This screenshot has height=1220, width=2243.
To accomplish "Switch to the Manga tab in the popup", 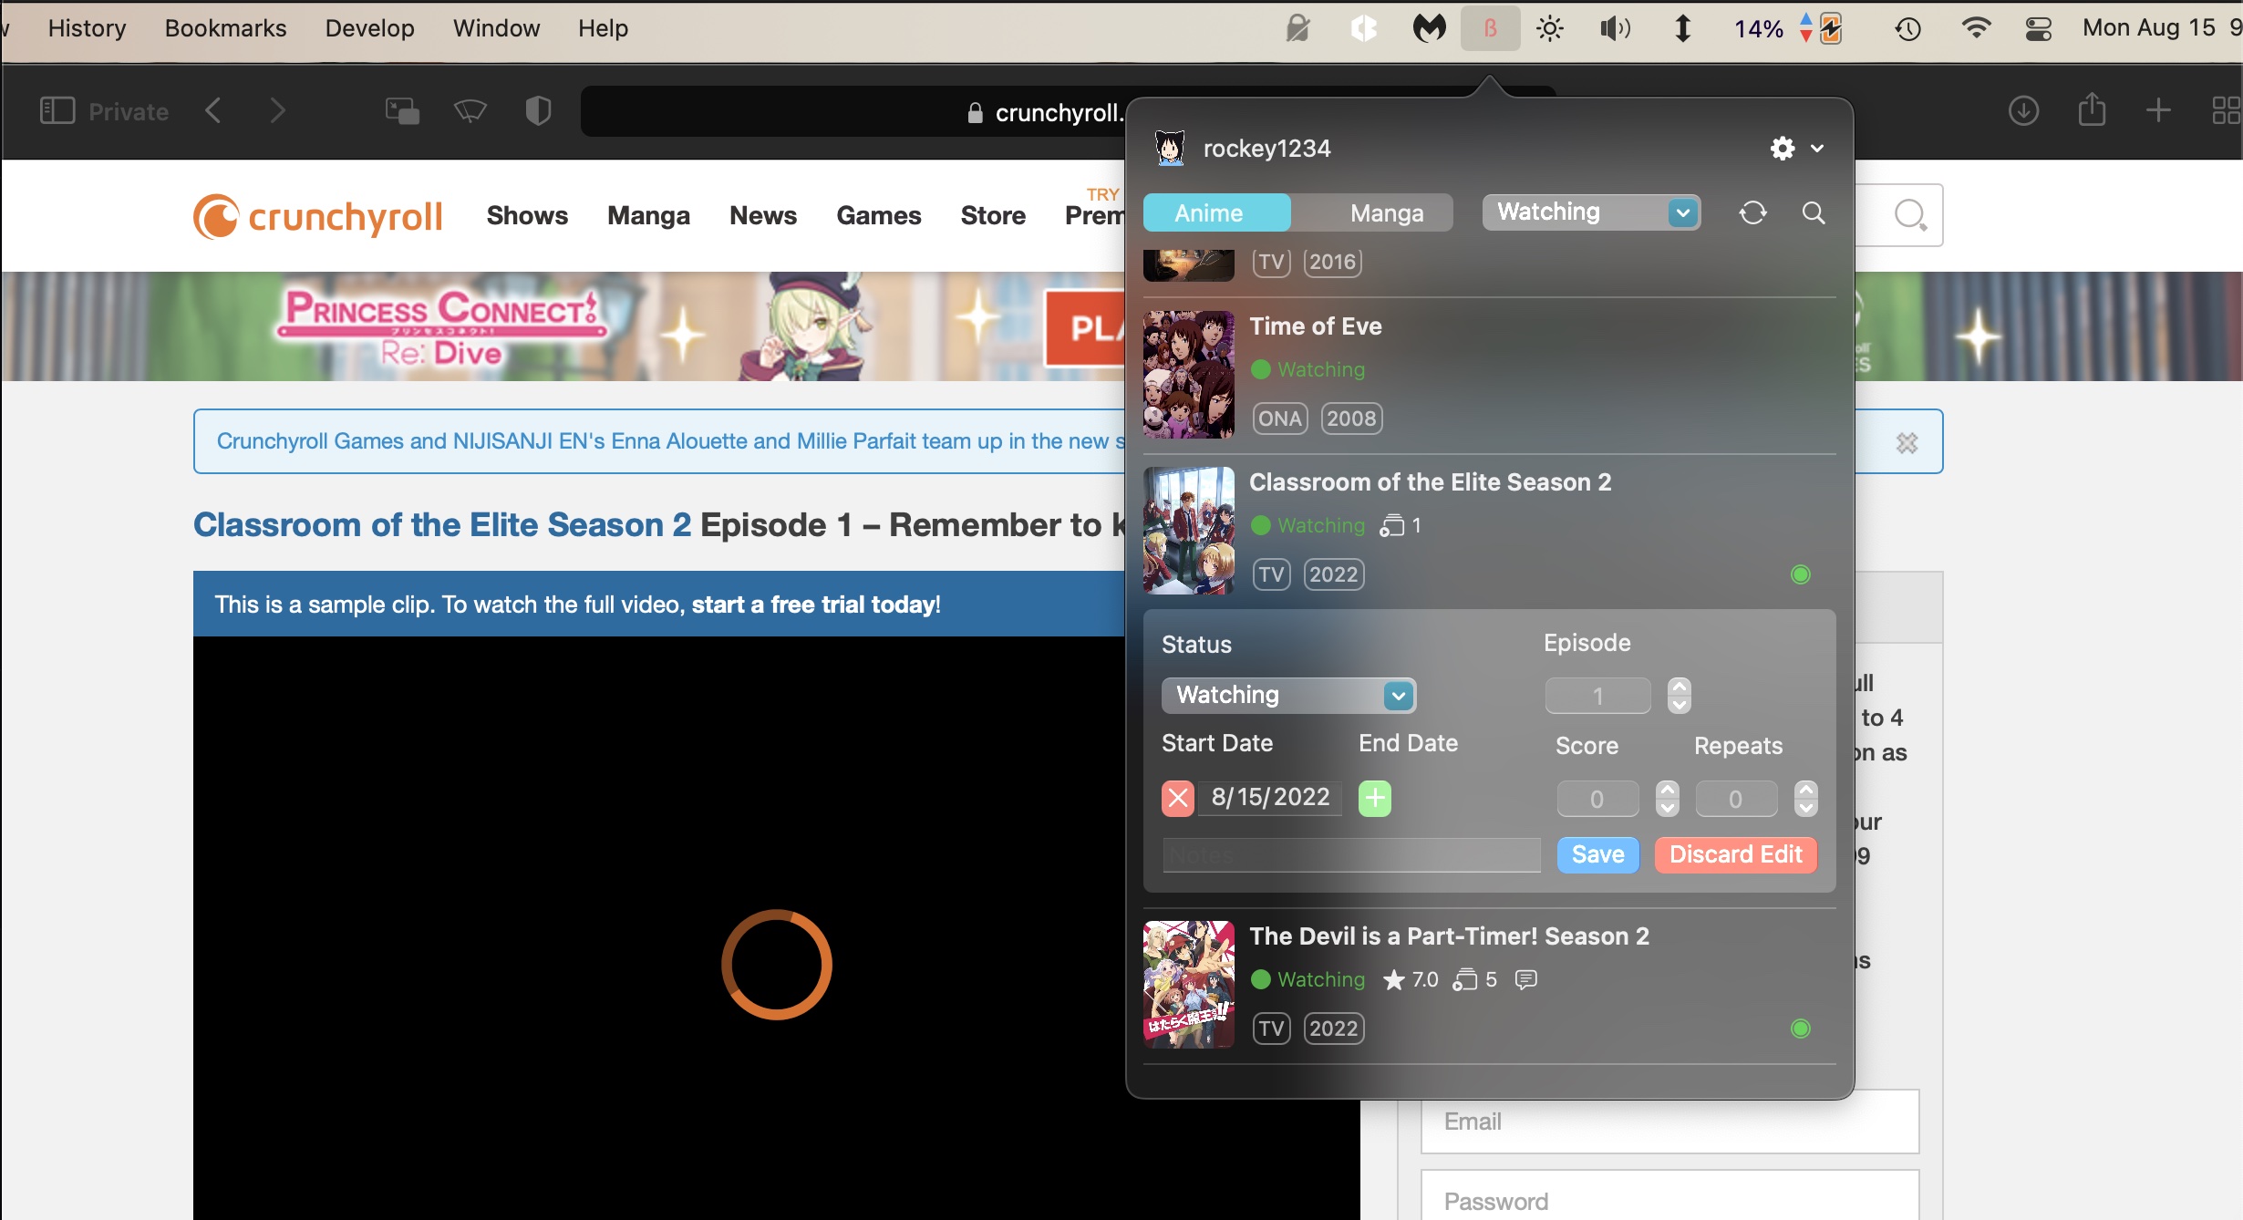I will pyautogui.click(x=1385, y=212).
